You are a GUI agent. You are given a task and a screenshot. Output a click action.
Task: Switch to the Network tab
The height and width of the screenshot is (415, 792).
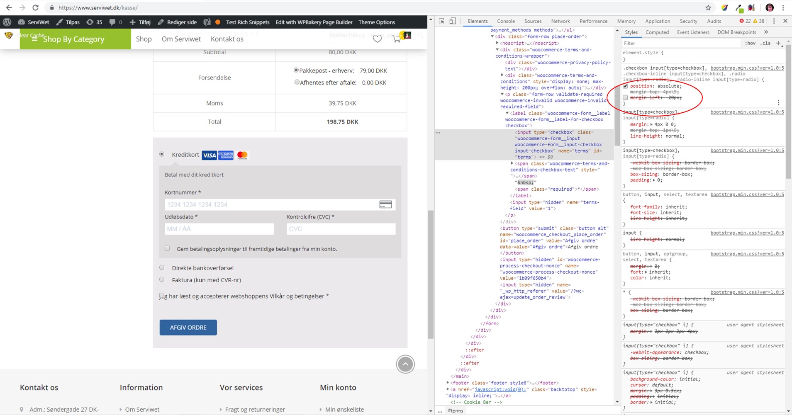pos(560,21)
